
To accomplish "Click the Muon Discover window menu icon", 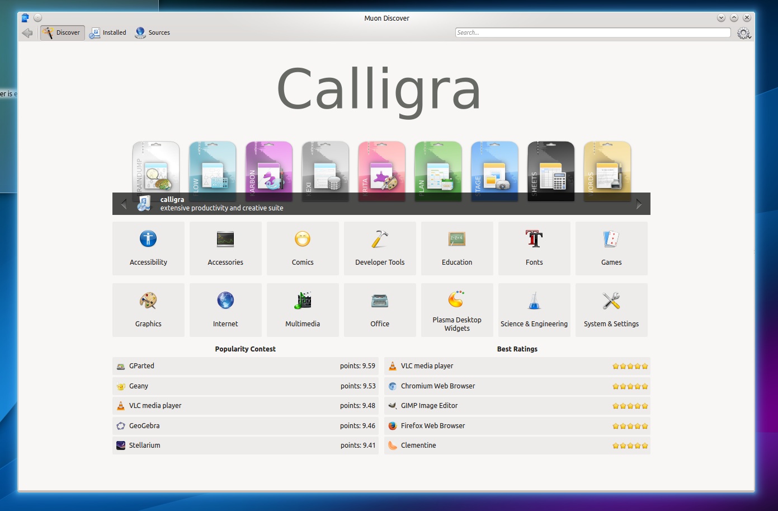I will [25, 18].
